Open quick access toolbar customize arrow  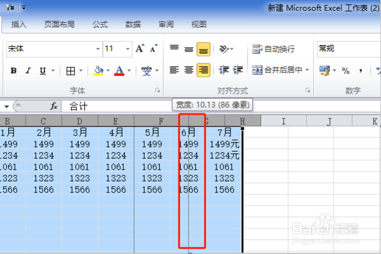pos(24,8)
